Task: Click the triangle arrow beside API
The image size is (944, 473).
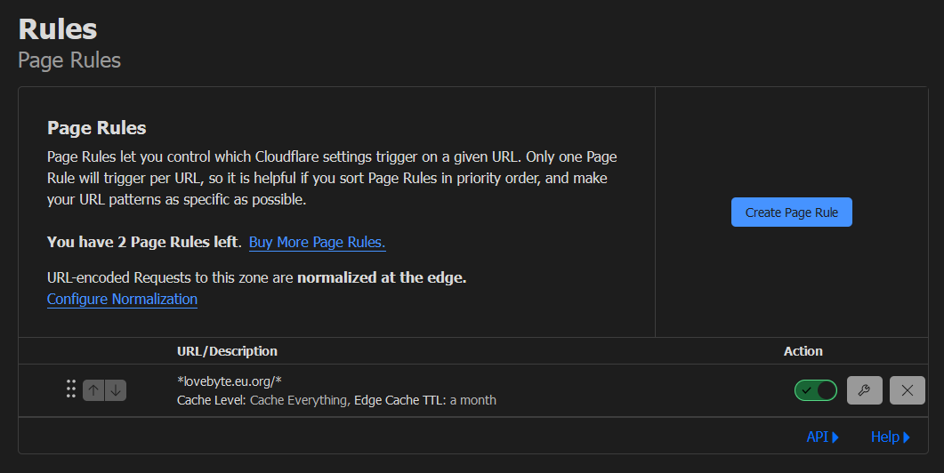Action: [835, 437]
